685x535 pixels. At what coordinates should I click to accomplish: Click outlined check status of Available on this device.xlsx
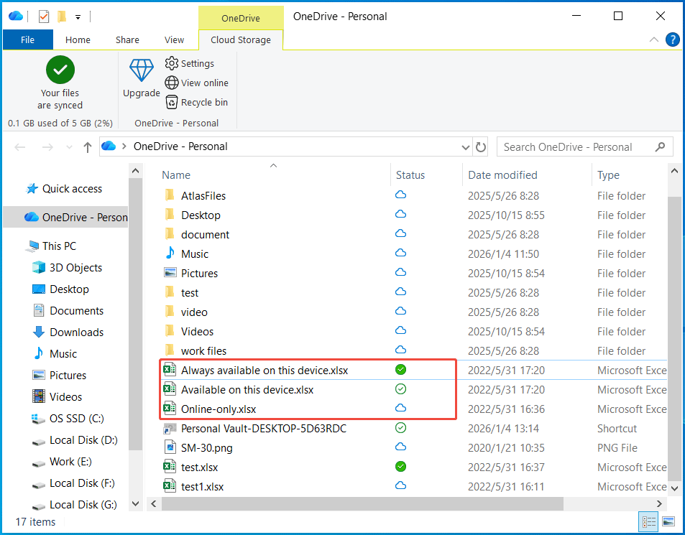coord(400,389)
